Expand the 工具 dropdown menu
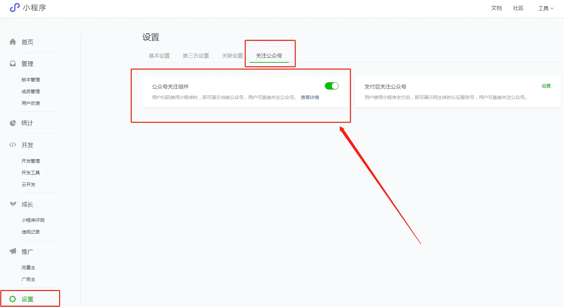 [x=546, y=8]
